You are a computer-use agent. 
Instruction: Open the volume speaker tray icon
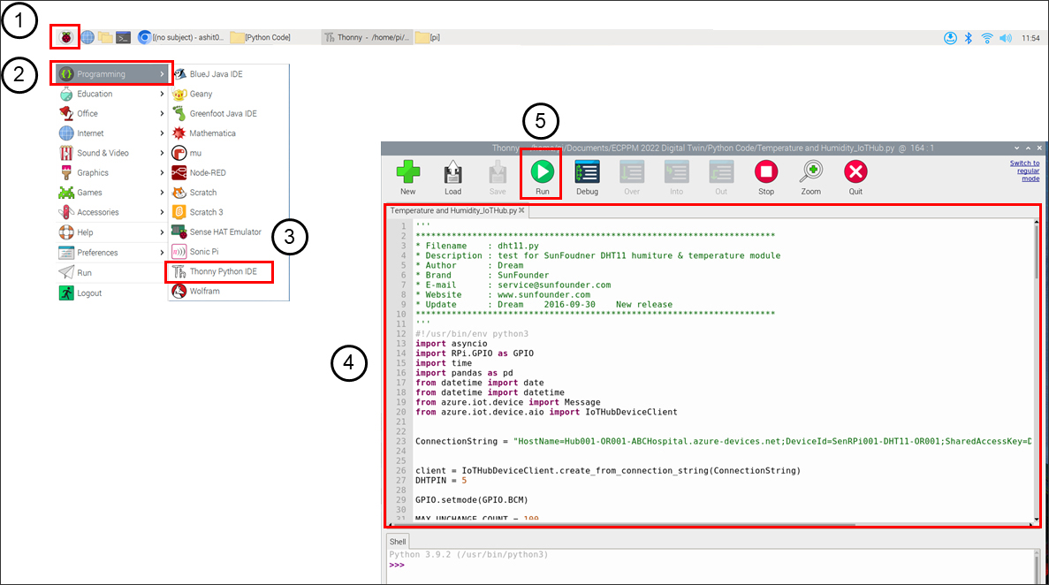1006,38
